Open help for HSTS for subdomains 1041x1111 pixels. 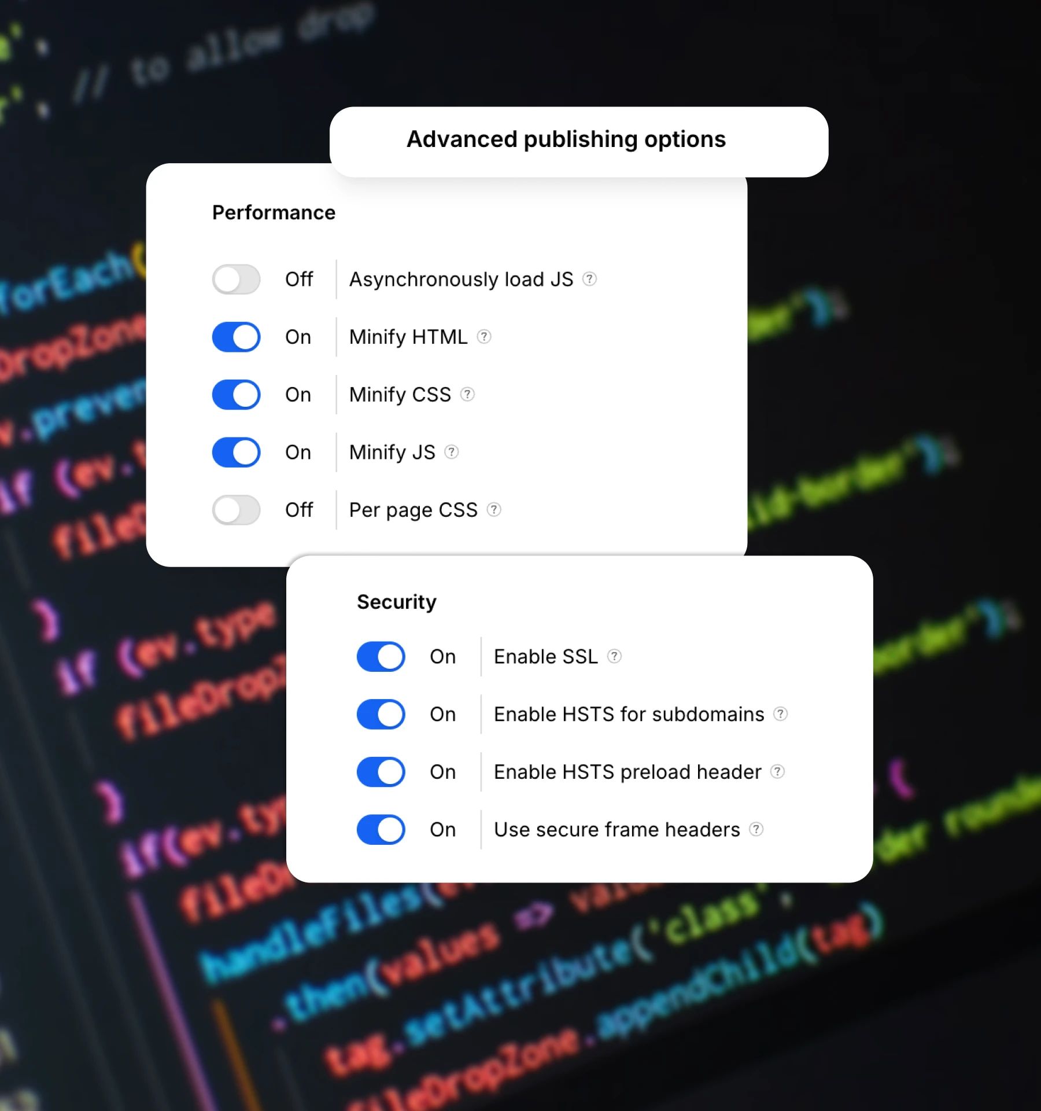coord(780,714)
